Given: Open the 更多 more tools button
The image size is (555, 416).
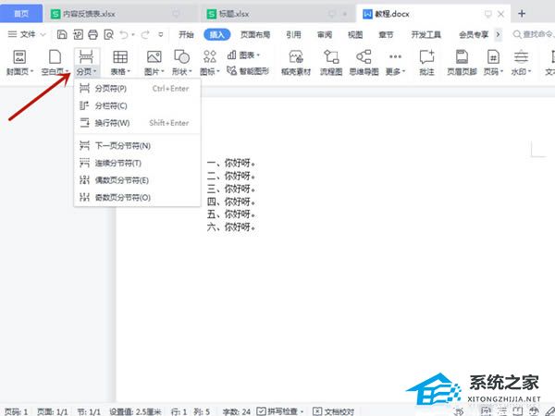Looking at the screenshot, I should click(395, 62).
